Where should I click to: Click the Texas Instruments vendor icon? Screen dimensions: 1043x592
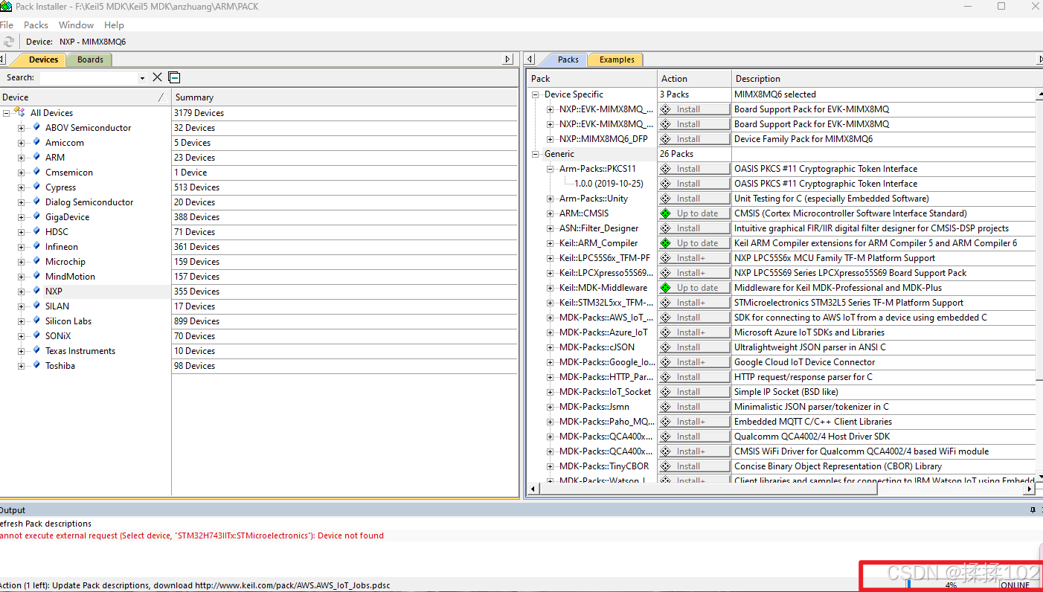point(36,350)
